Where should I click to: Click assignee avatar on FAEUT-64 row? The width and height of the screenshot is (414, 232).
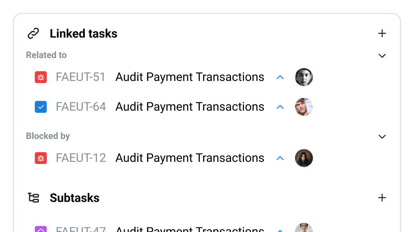[x=304, y=107]
